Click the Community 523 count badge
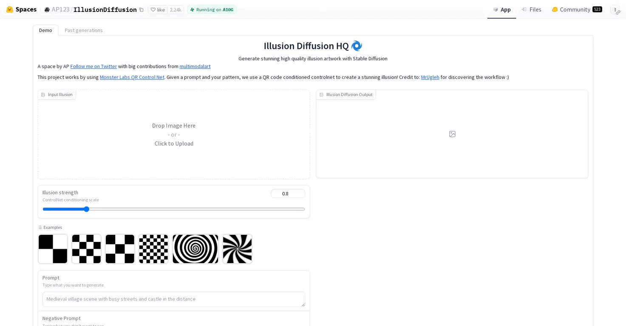This screenshot has width=626, height=326. pyautogui.click(x=597, y=9)
